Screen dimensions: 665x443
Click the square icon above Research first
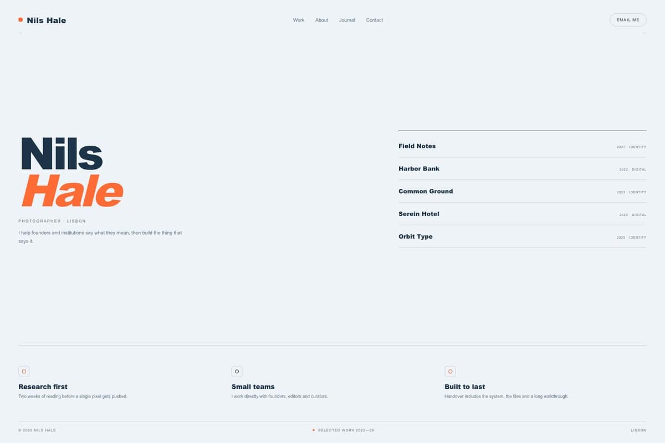pyautogui.click(x=24, y=372)
